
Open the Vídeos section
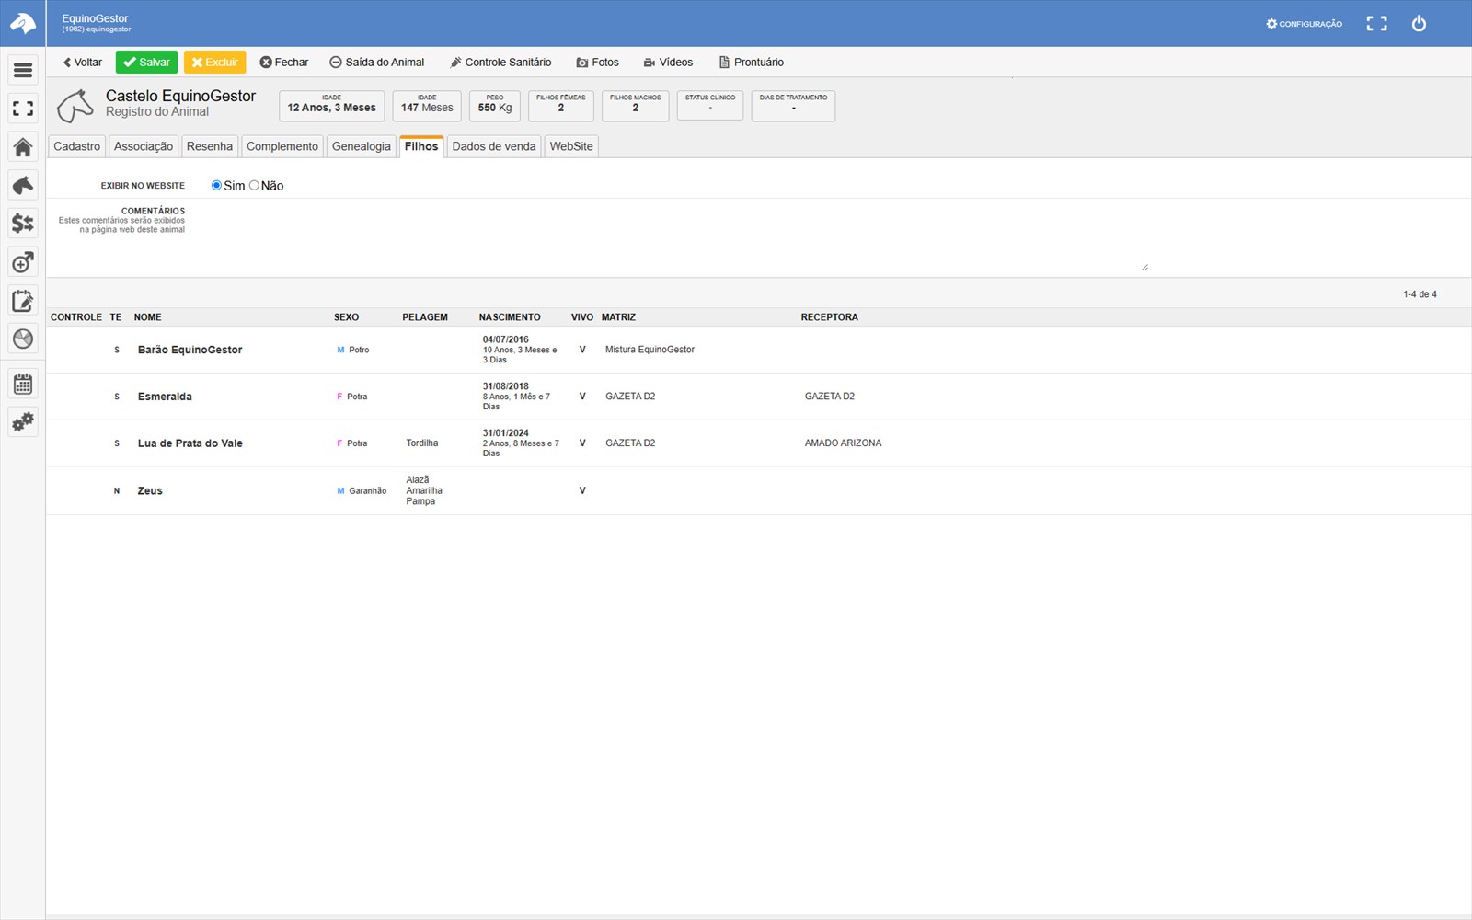click(x=668, y=63)
